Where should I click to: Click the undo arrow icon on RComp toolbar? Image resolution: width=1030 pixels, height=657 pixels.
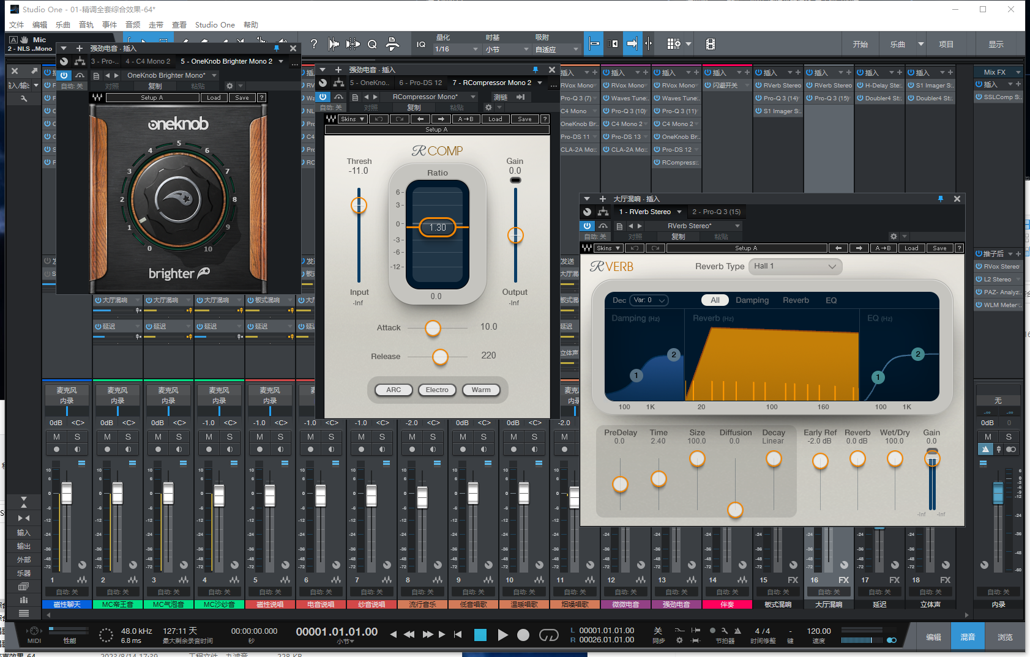pyautogui.click(x=379, y=119)
